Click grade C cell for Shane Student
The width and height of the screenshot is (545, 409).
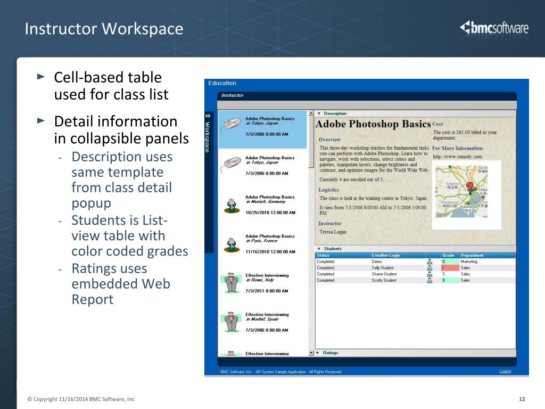click(x=450, y=274)
